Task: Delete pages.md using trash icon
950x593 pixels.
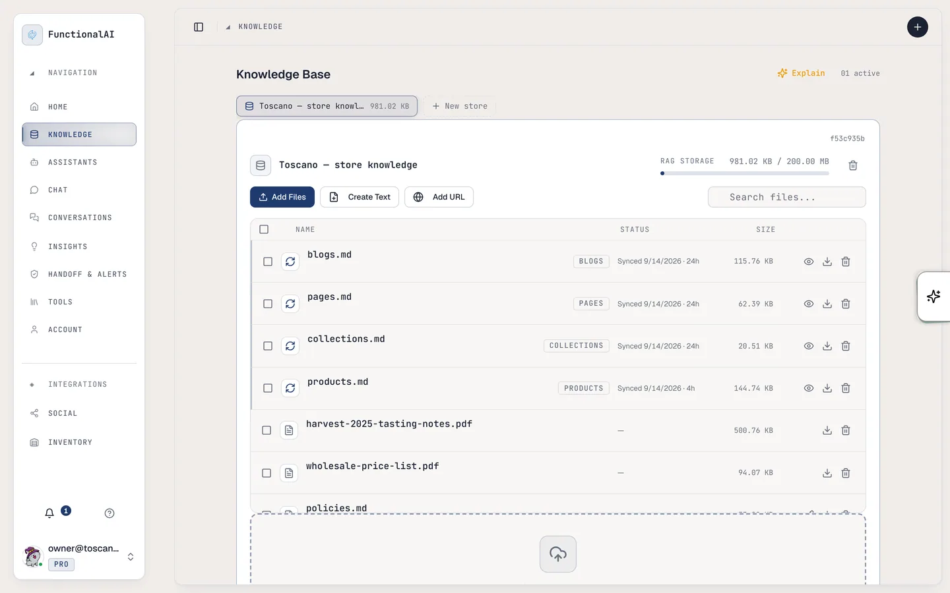Action: [x=846, y=304]
